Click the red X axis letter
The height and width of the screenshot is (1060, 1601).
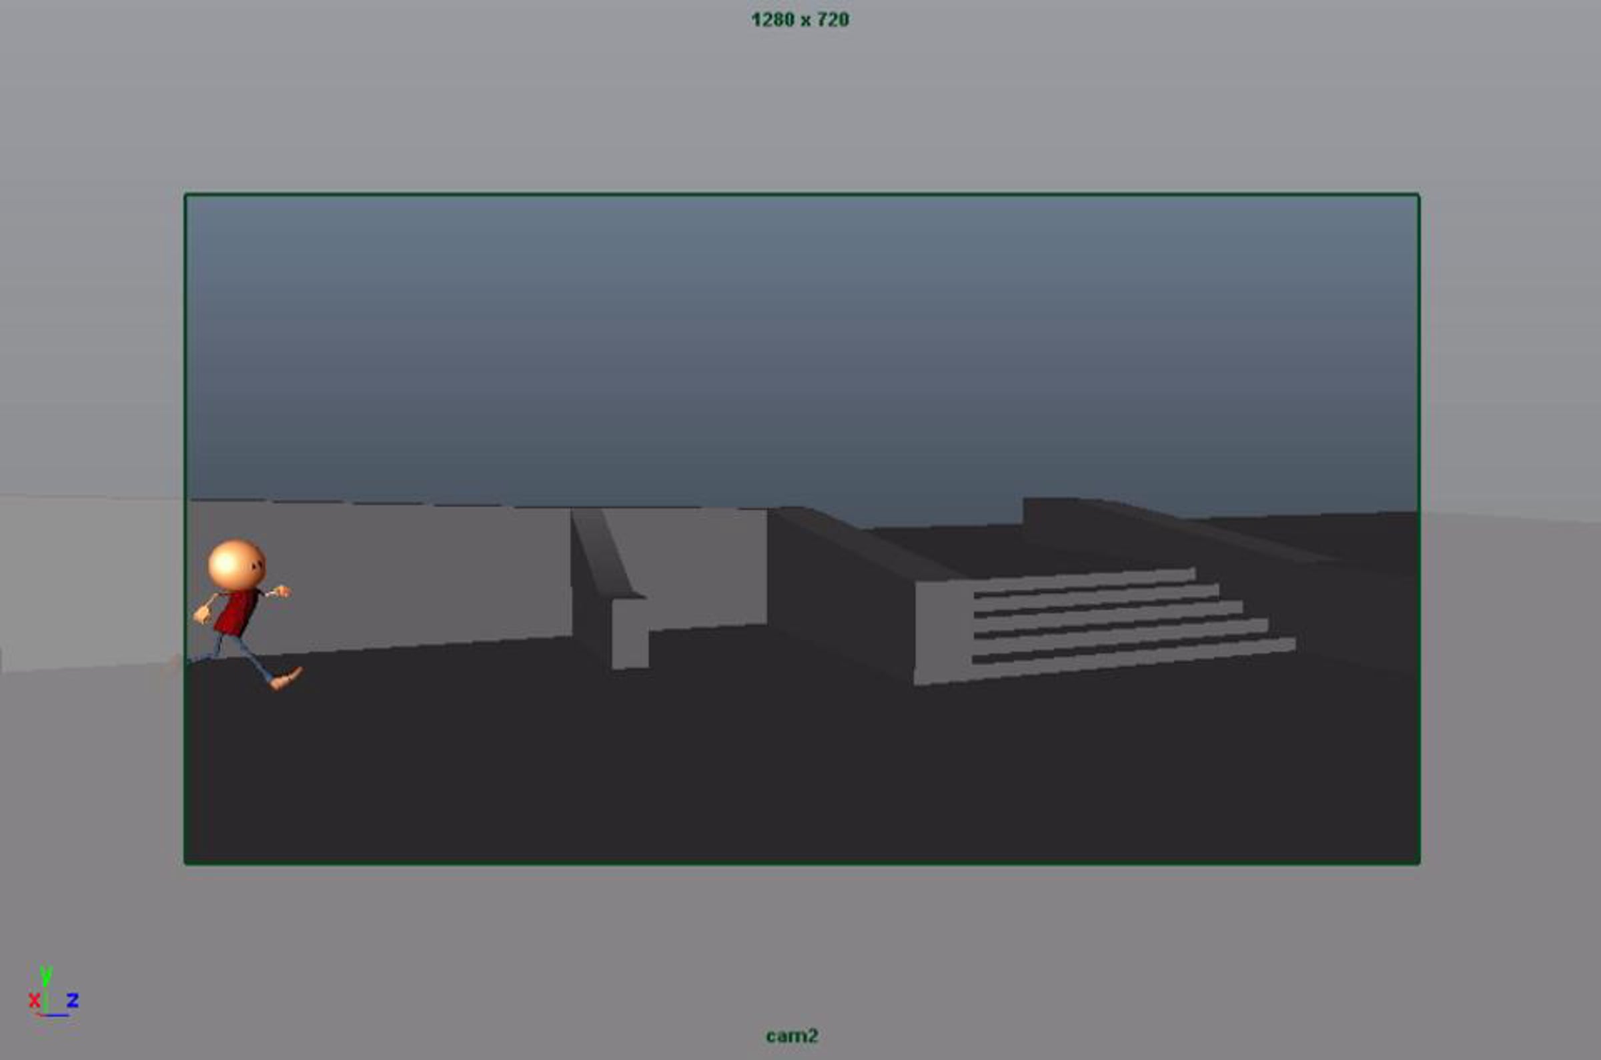point(34,1001)
